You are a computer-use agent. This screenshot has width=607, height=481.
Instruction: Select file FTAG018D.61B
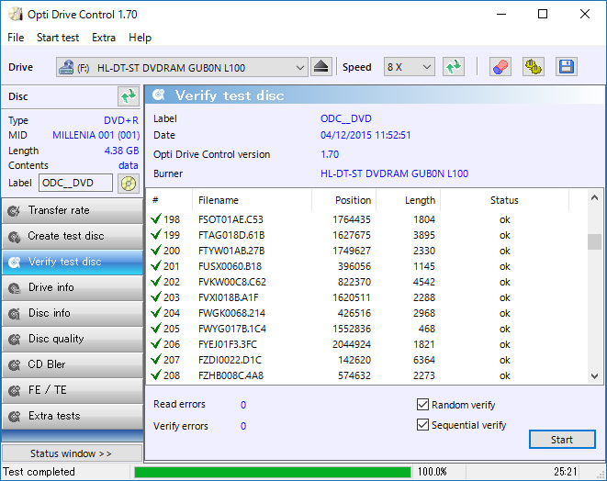click(231, 235)
